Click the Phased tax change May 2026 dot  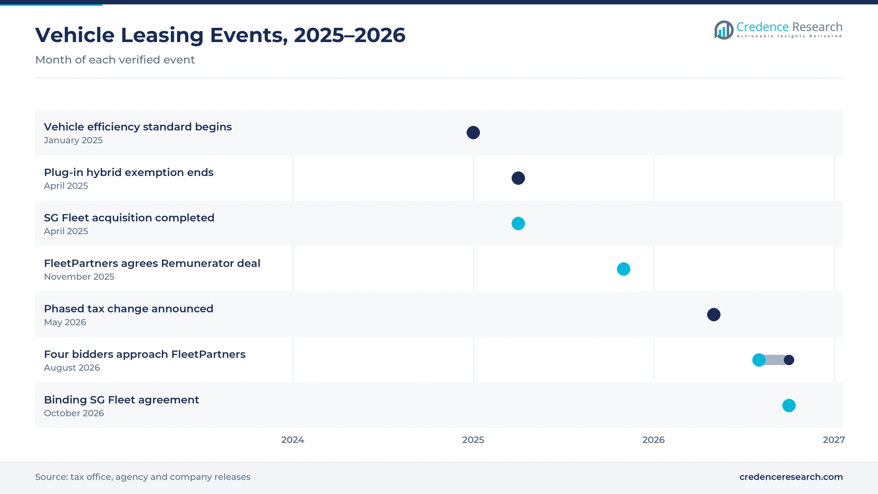pyautogui.click(x=714, y=315)
